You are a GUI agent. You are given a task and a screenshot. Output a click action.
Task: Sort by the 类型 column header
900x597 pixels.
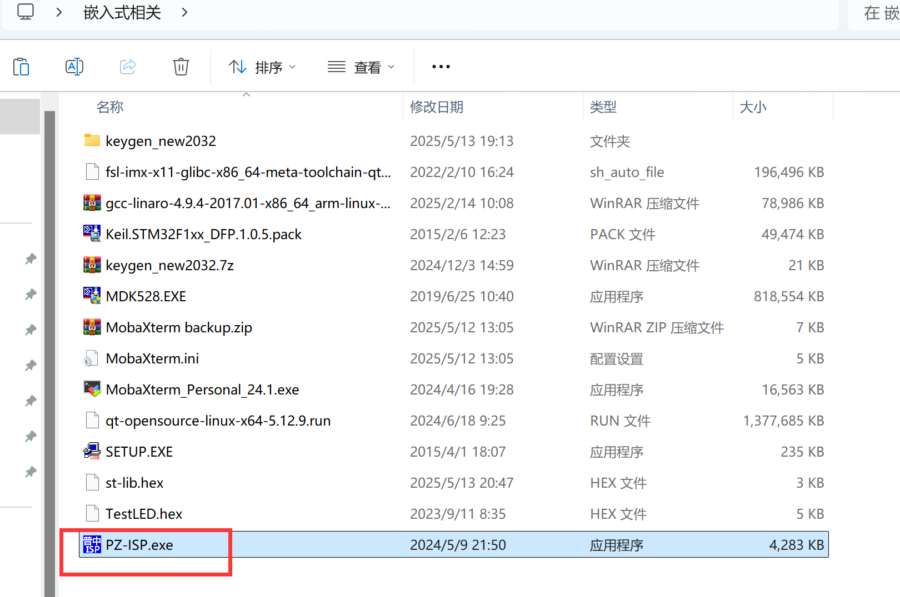(603, 107)
